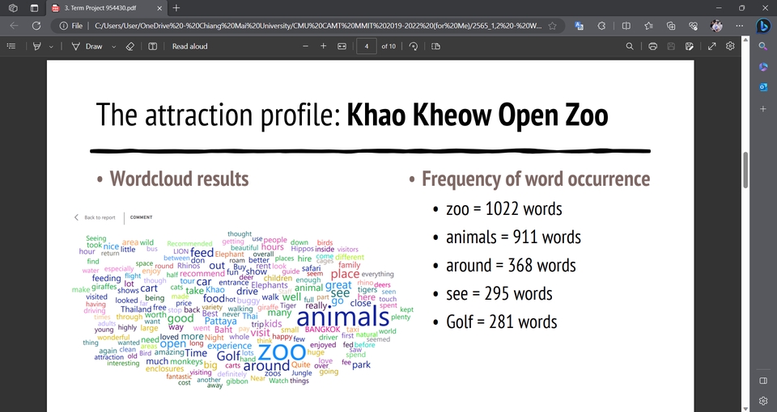Open the Outlook sidebar icon

pos(763,87)
